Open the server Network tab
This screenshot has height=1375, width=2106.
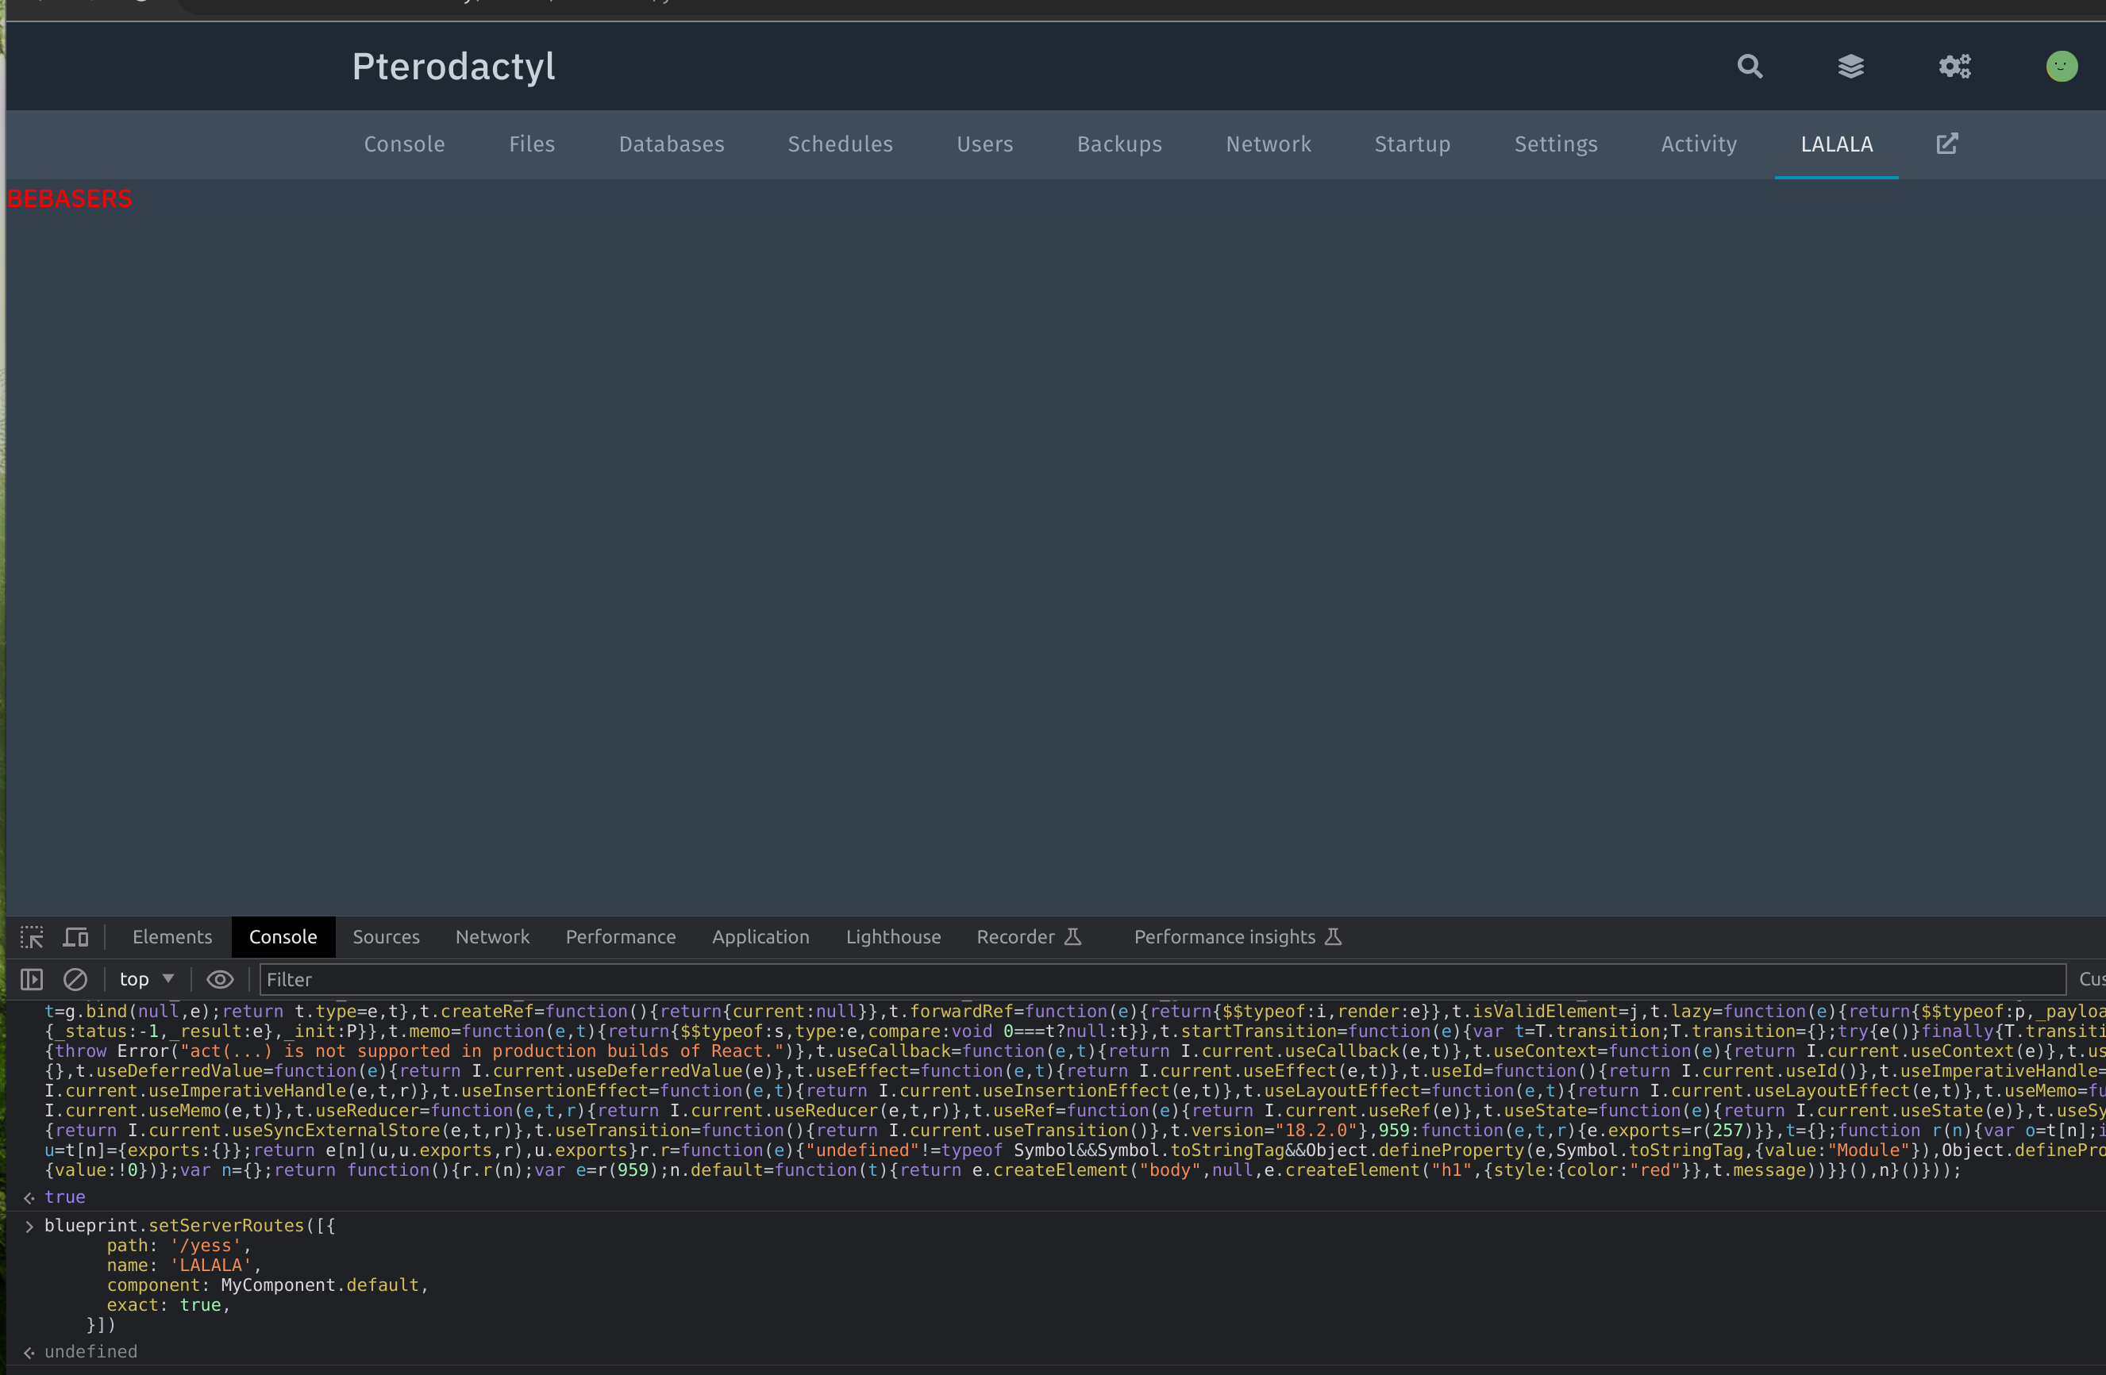point(1268,144)
